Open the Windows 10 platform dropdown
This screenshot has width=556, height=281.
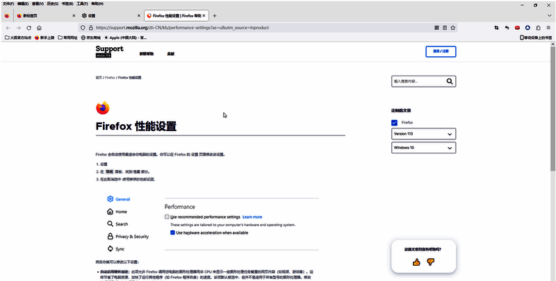(423, 148)
